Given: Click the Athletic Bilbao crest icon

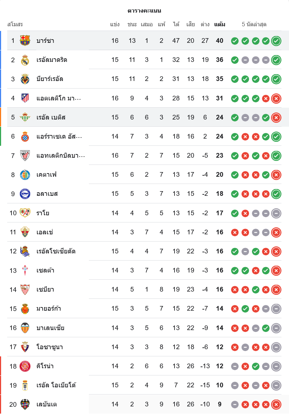Looking at the screenshot, I should click(25, 156).
